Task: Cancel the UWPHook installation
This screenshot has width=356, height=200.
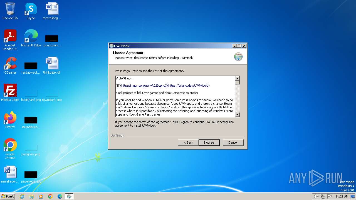Action: (x=233, y=142)
